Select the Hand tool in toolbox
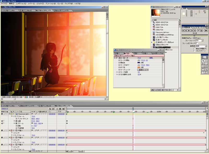Screen dimensions: 209x154 pyautogui.click(x=203, y=69)
